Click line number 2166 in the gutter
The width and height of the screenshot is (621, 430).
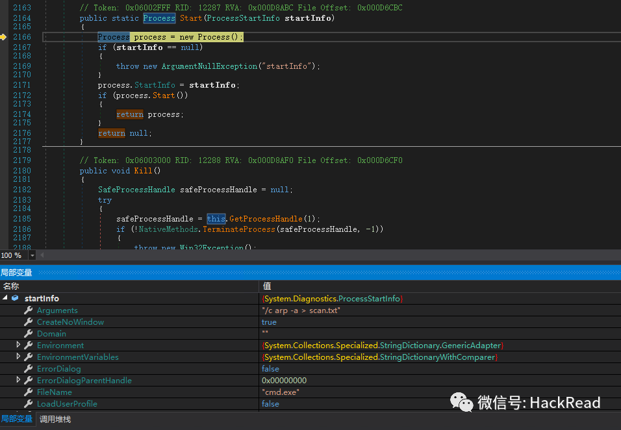click(22, 37)
